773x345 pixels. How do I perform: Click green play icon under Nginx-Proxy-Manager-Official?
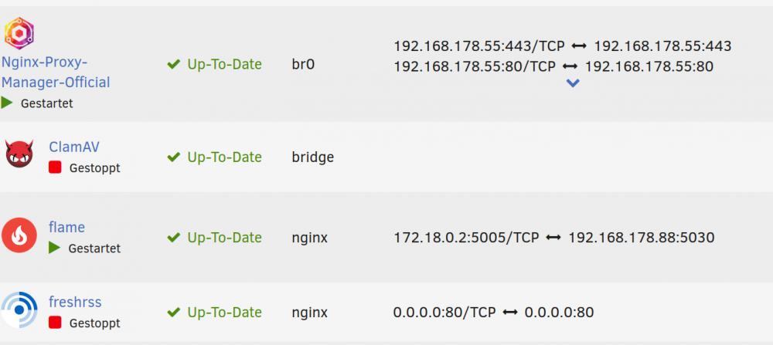pyautogui.click(x=7, y=103)
